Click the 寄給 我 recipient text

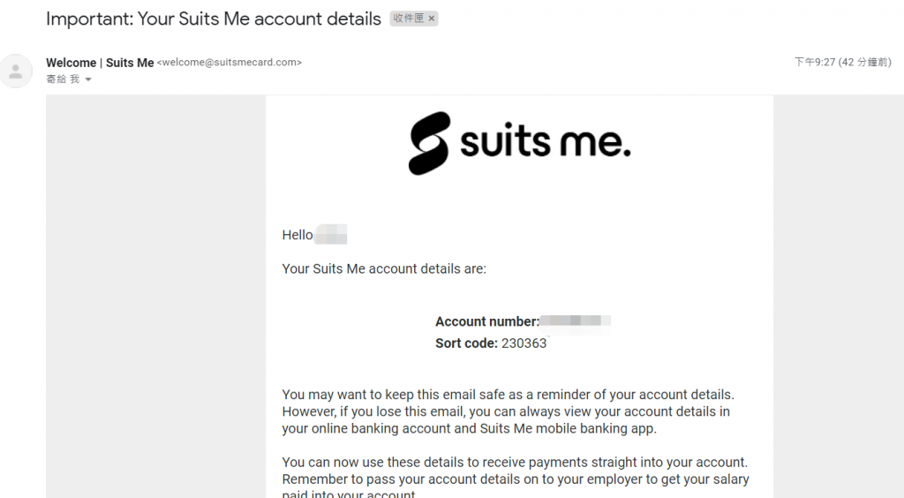pos(63,79)
